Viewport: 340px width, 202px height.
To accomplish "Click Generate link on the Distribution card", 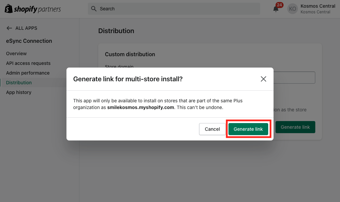I will point(295,127).
